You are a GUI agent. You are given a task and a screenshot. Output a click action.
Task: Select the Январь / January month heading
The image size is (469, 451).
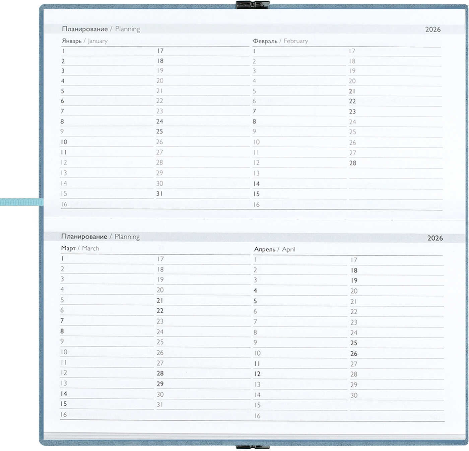(85, 41)
